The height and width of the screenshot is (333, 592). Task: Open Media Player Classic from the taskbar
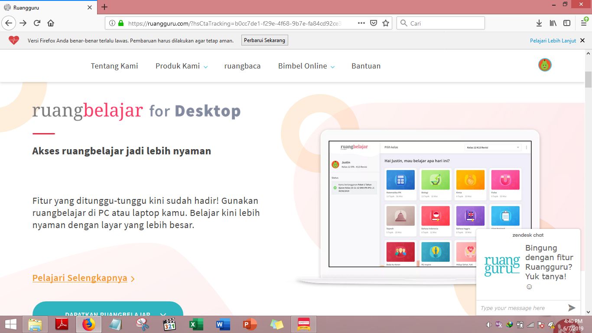tap(169, 324)
